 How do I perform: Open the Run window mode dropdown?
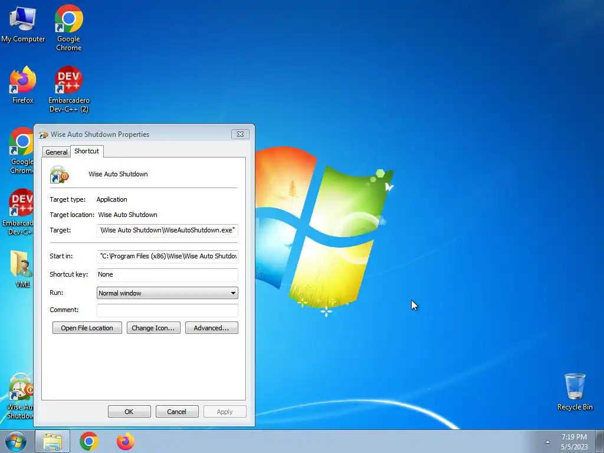click(167, 293)
